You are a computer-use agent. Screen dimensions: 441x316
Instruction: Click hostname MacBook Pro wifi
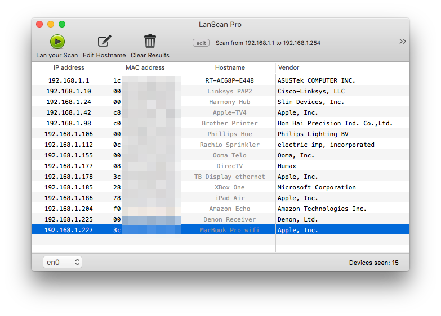tap(229, 230)
